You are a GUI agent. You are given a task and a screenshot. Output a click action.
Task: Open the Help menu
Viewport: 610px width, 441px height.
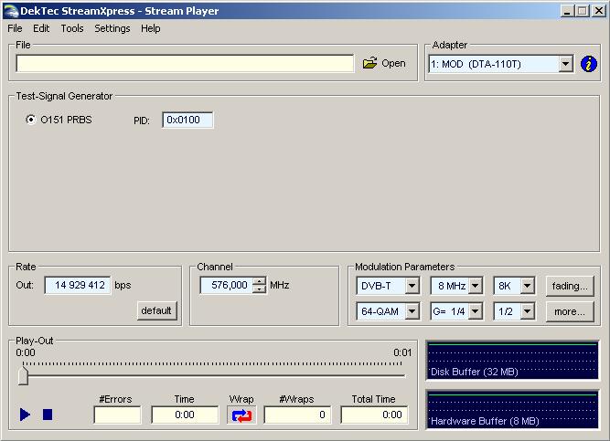[x=151, y=28]
